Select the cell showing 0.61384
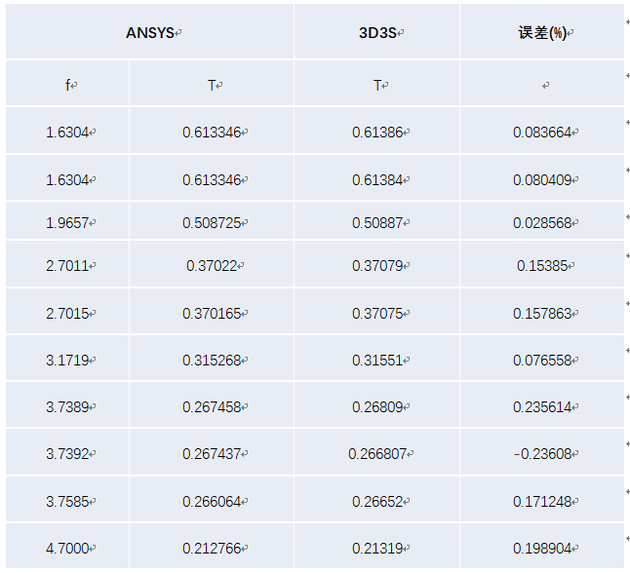 coord(376,177)
